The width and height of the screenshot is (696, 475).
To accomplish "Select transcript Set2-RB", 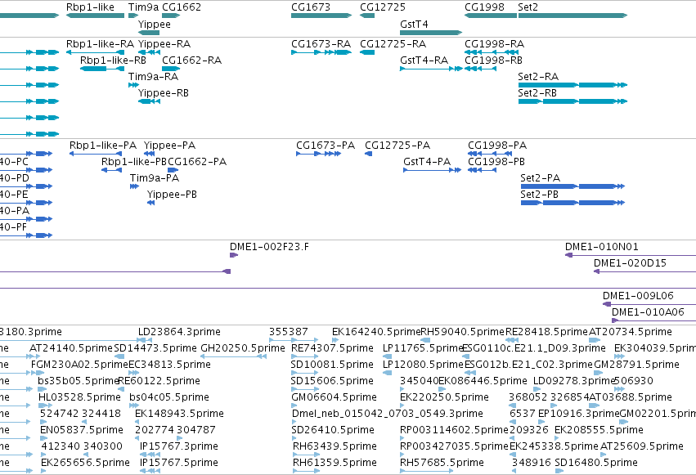I will (x=573, y=101).
